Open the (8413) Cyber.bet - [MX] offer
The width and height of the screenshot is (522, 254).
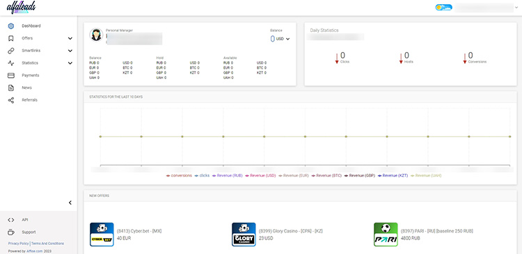pos(139,231)
